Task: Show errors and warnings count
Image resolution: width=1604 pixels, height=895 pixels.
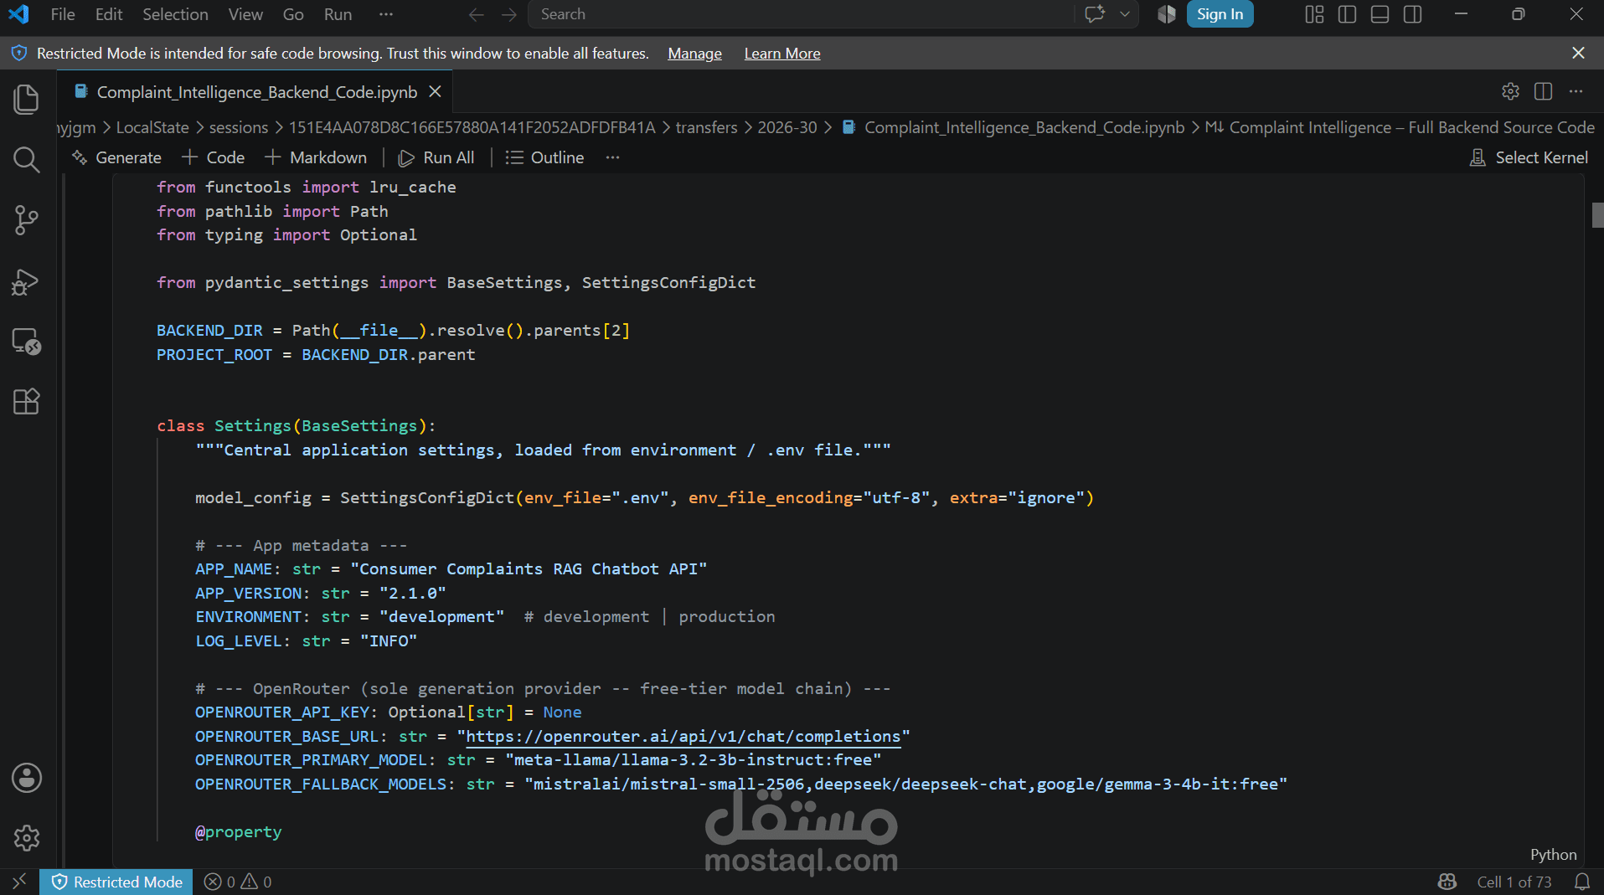Action: 238,882
